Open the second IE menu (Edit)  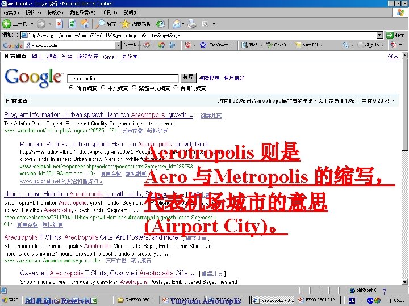tap(33, 12)
